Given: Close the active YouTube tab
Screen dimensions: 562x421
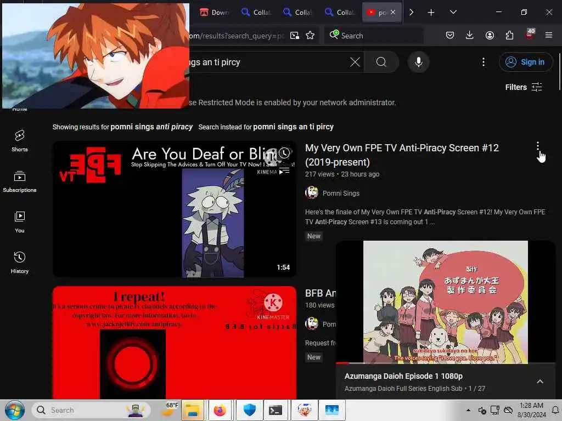Looking at the screenshot, I should 393,12.
